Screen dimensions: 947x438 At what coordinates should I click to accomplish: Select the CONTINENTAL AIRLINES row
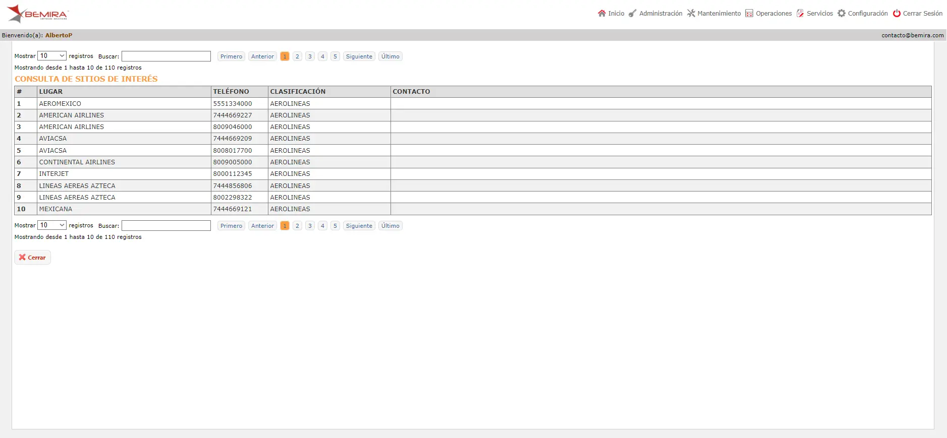(473, 162)
